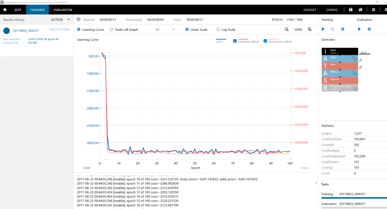This screenshot has height=209, width=387.
Task: Select the BinaryCrossEntropy layer in Overview
Action: tap(340, 88)
